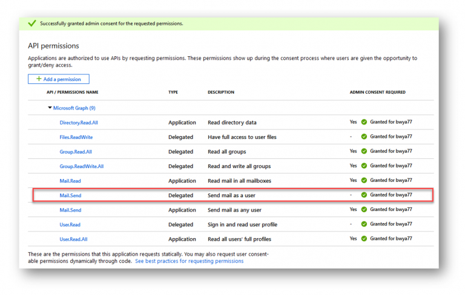This screenshot has height=295, width=465.
Task: Click green granted icon for Mail.Read row
Action: (x=364, y=180)
